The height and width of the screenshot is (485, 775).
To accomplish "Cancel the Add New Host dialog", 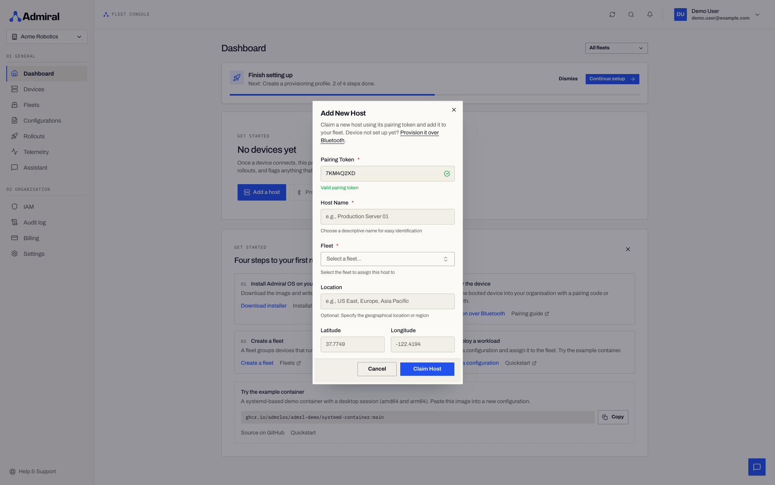I will click(377, 369).
